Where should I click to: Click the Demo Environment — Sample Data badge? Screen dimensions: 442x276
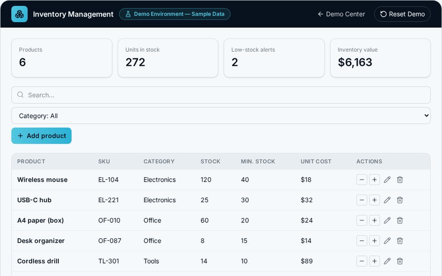175,14
